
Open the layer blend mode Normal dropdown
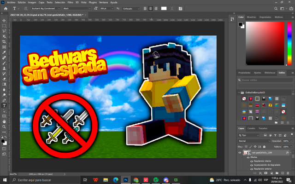[254, 141]
